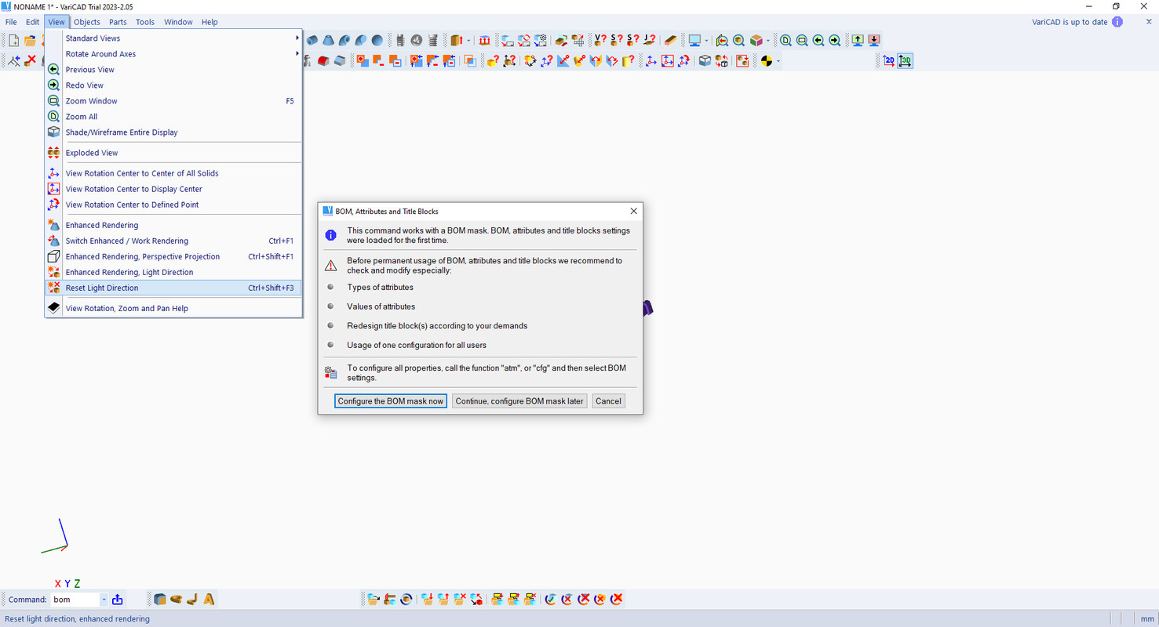The width and height of the screenshot is (1159, 627).
Task: Open dropdown arrow beside orange profile icon
Action: [x=468, y=40]
